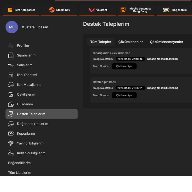Screen dimensions: 192x192
Task: Open Cüzdanım in sidebar
Action: coord(42,104)
